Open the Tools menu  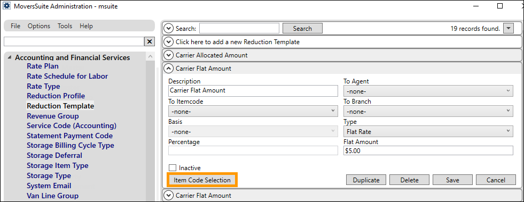(x=65, y=26)
